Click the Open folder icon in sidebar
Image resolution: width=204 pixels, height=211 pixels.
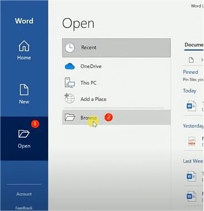(24, 134)
